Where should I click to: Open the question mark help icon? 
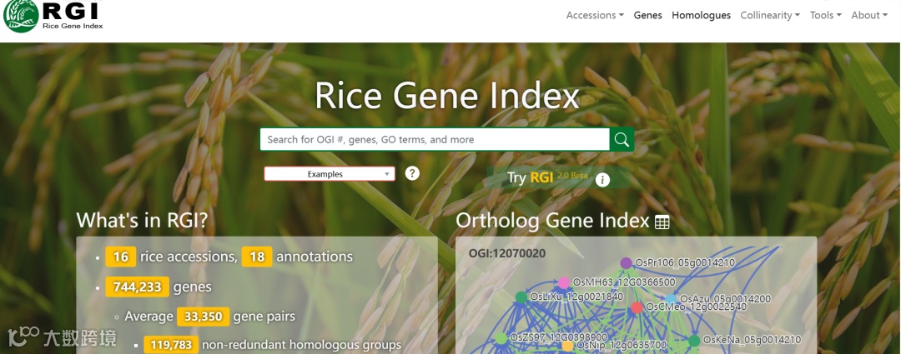click(412, 173)
